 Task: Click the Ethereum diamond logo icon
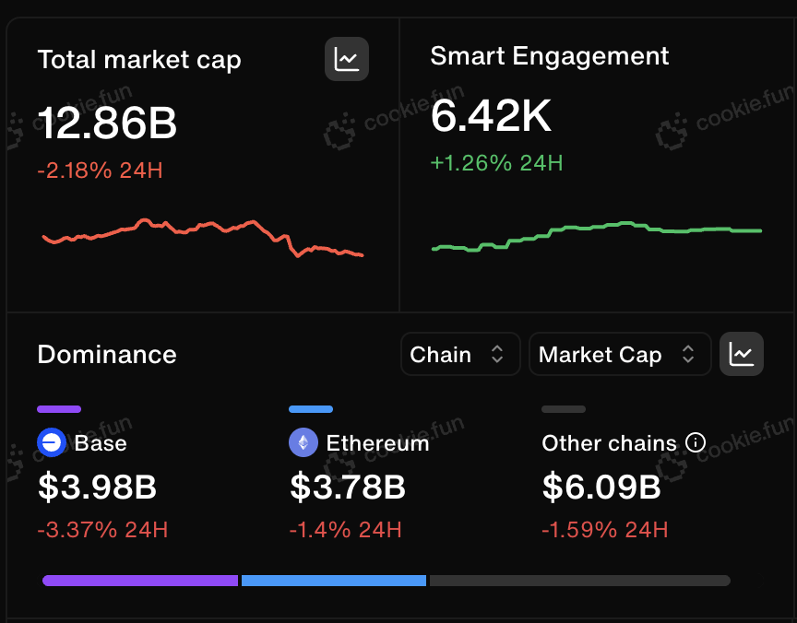point(303,442)
